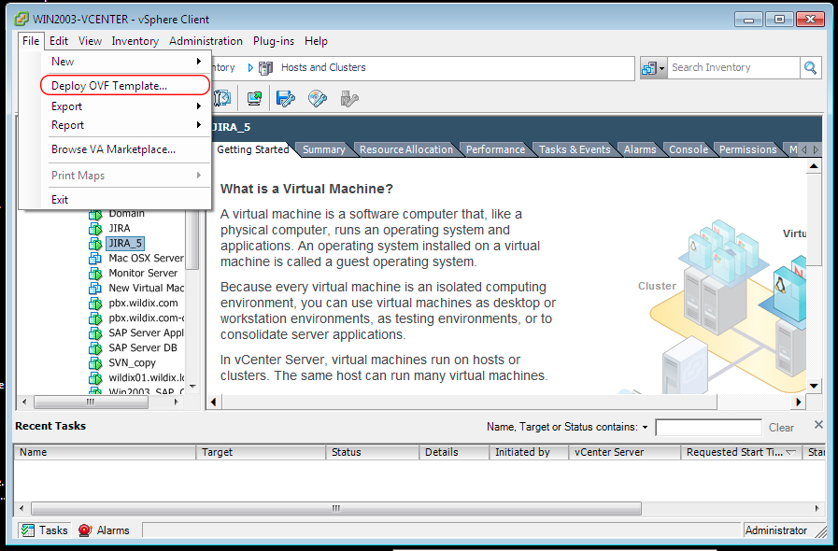
Task: Click the VM icon beside SAP Server DB
Action: [x=95, y=348]
